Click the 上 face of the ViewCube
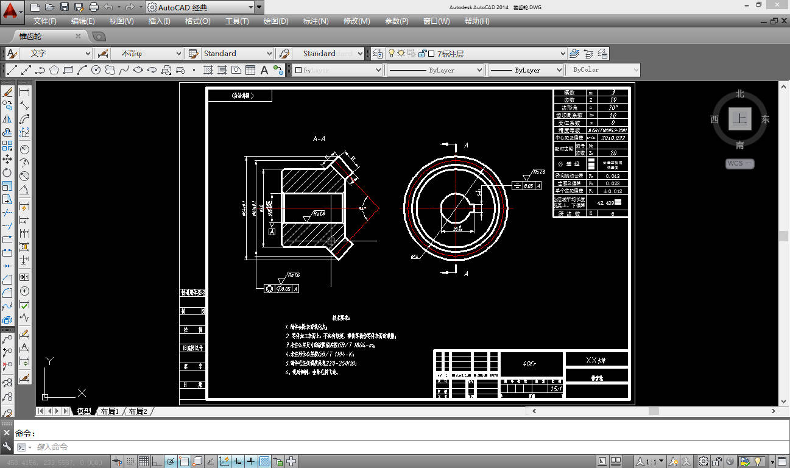The width and height of the screenshot is (790, 468). pyautogui.click(x=740, y=119)
